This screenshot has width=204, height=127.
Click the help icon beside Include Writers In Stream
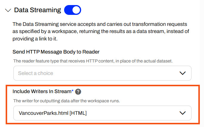(x=78, y=92)
